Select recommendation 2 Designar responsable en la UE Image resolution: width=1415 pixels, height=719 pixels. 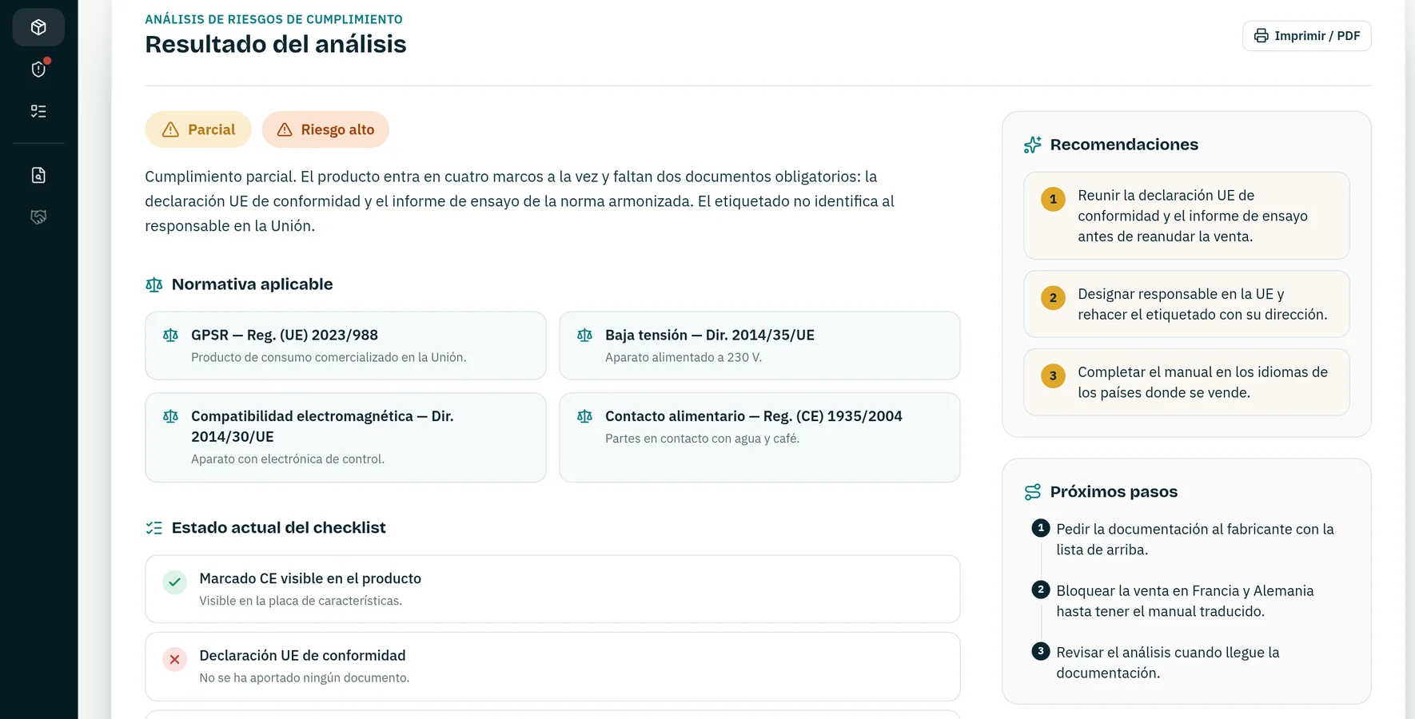point(1186,304)
